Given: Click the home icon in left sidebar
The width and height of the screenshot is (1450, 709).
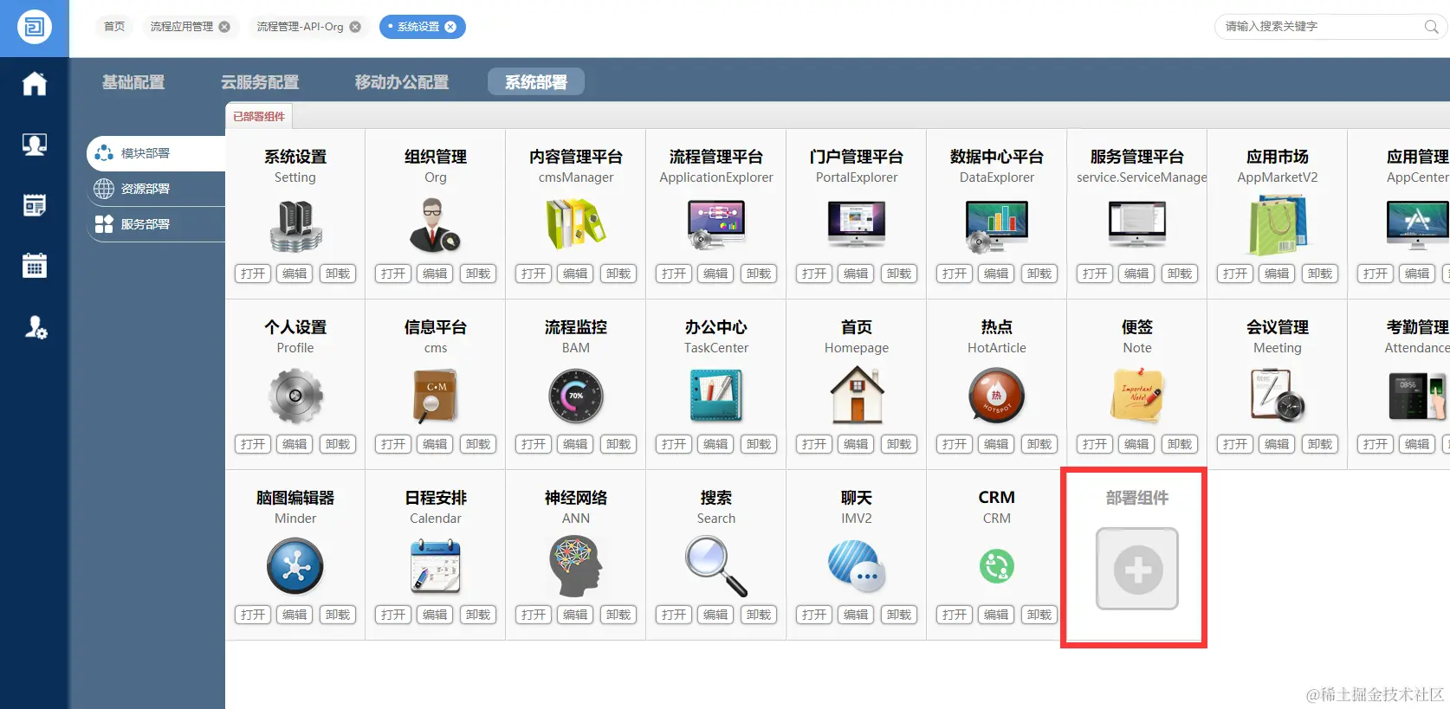Looking at the screenshot, I should pos(35,83).
